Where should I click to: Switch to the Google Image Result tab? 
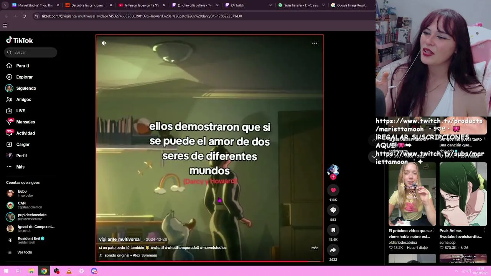pos(351,5)
